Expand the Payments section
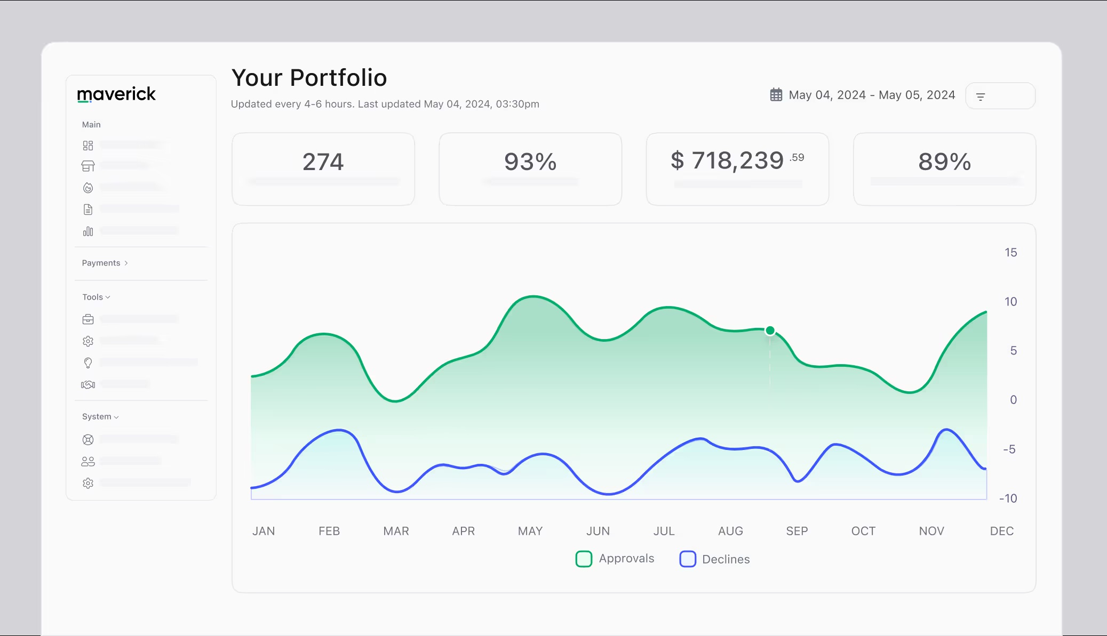 [x=105, y=263]
